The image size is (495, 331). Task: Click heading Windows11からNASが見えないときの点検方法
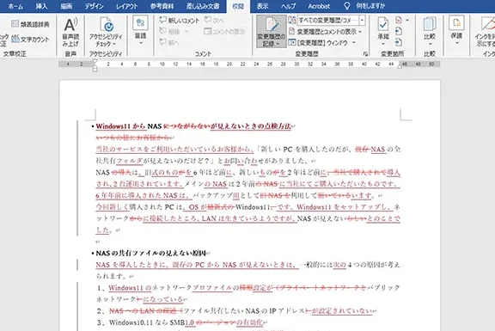click(193, 126)
